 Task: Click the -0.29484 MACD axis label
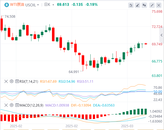tap(155, 116)
